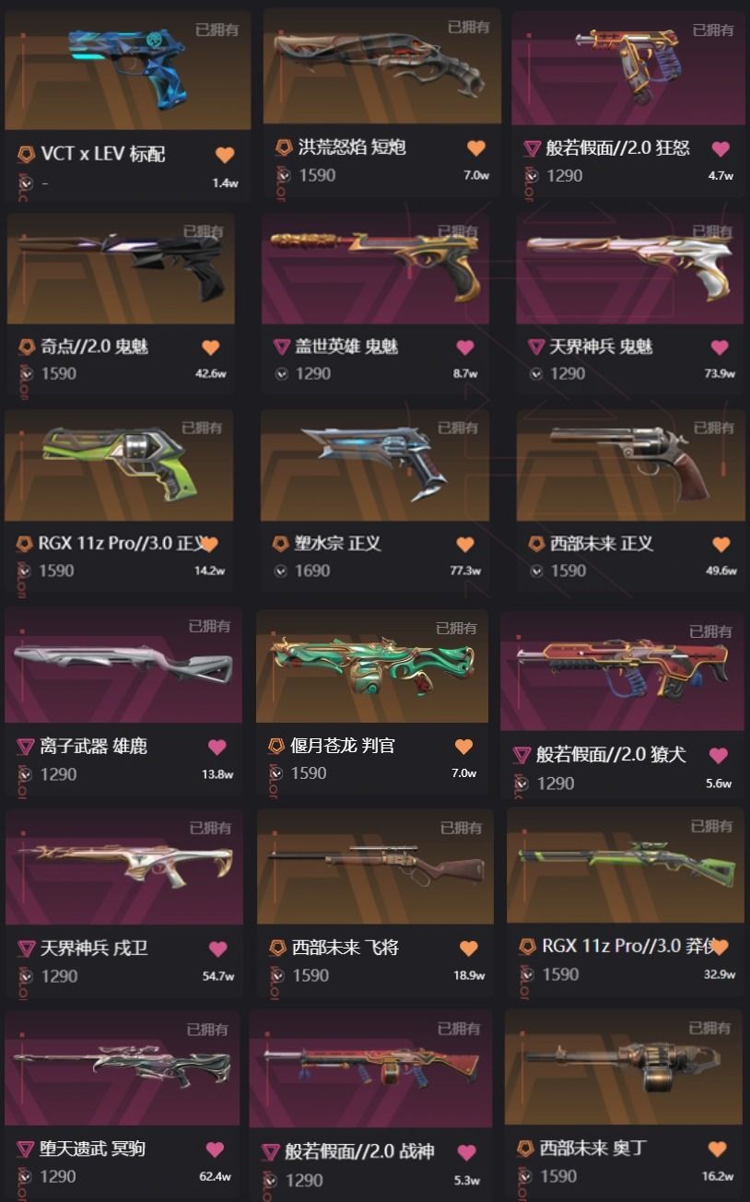Click pink heart next to 天界神兵 鬼魅

(x=719, y=348)
